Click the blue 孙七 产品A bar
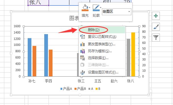The height and width of the screenshot is (105, 173). (30, 57)
